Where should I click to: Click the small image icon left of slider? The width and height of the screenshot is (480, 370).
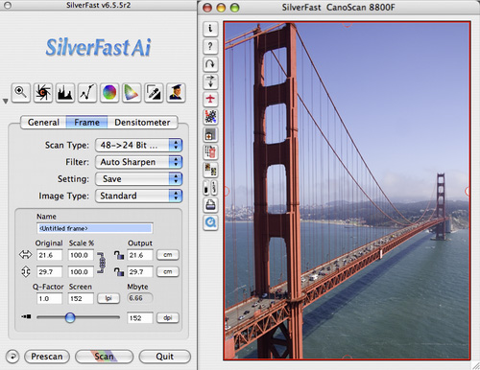[26, 316]
